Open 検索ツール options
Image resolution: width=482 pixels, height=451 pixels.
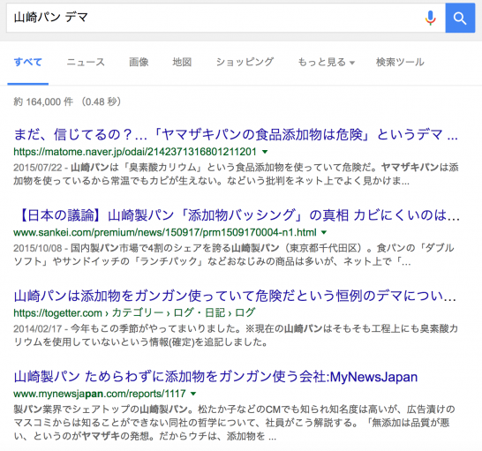[x=400, y=62]
